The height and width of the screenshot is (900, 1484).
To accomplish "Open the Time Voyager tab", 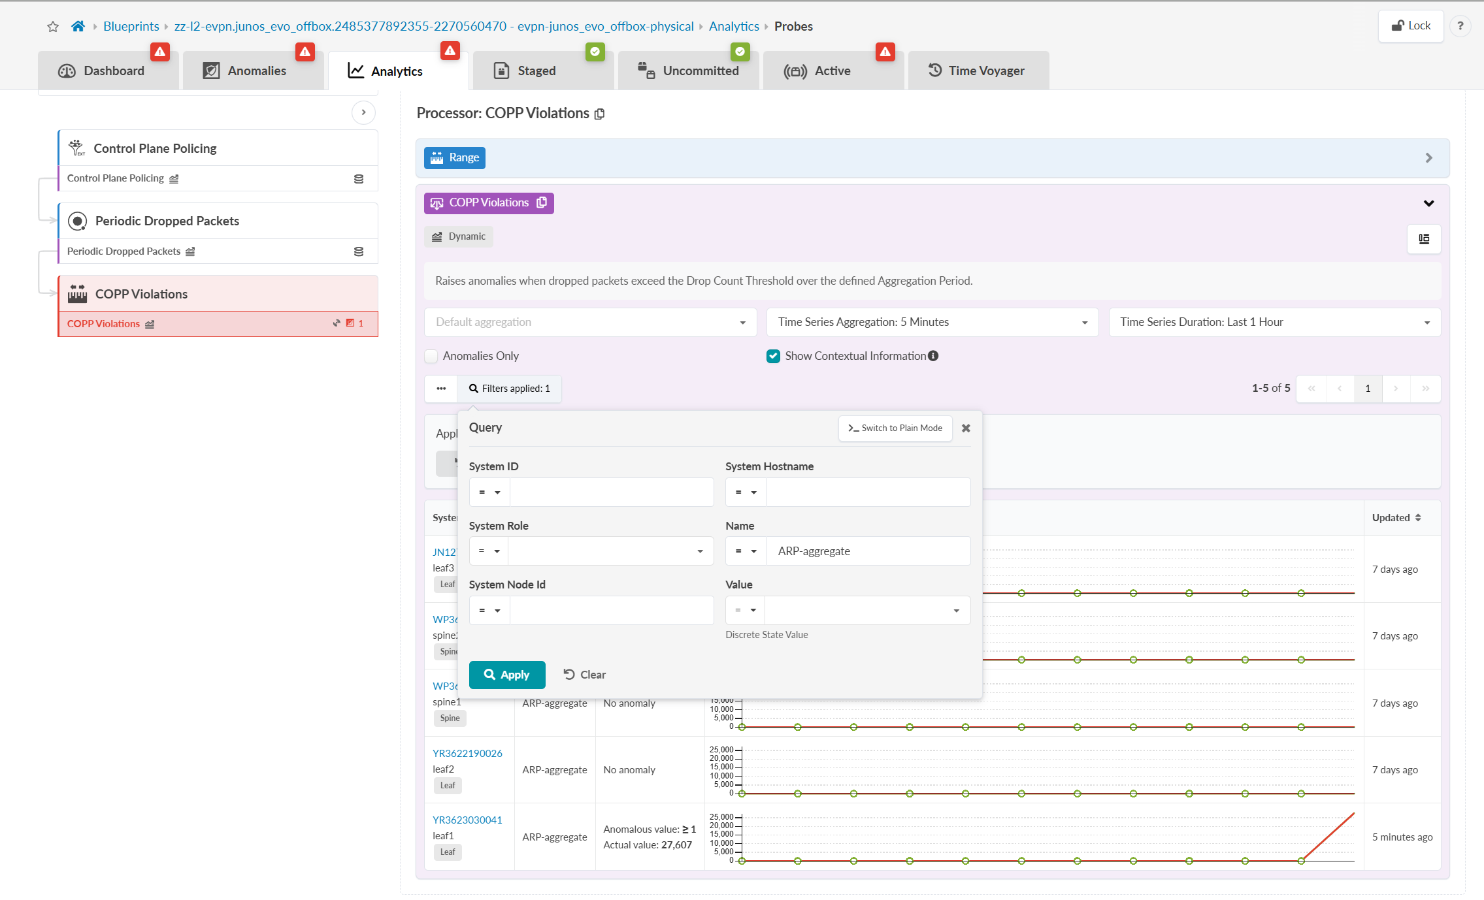I will (978, 71).
